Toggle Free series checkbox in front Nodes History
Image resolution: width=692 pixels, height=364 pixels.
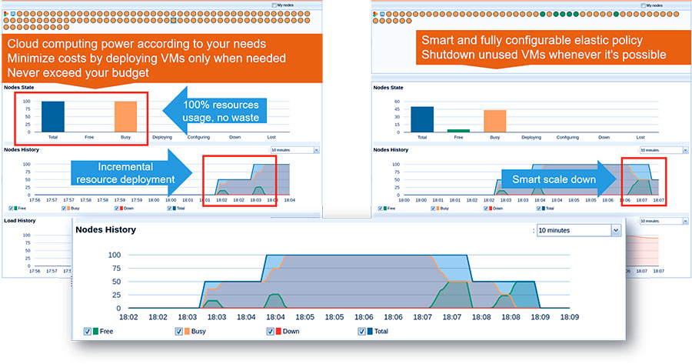(88, 332)
